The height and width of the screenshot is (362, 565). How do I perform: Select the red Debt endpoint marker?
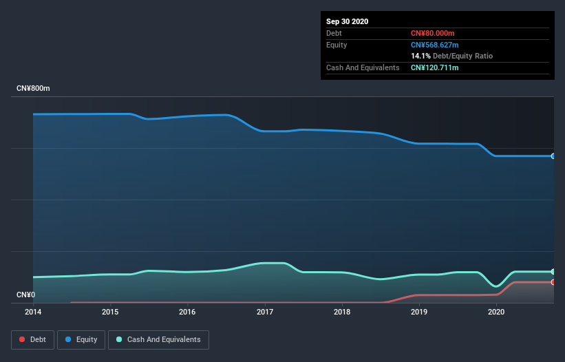tap(553, 282)
